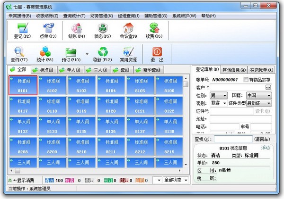Check the 有物品寄存 checkbox
This screenshot has width=284, height=199.
pos(246,80)
